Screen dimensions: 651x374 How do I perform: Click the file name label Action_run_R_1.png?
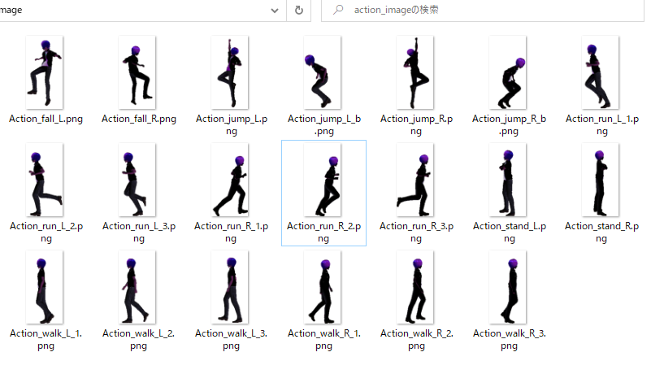coord(231,233)
